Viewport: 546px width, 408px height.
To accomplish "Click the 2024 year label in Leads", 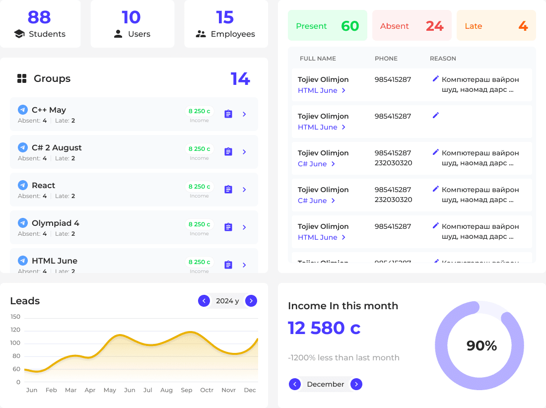I will tap(227, 301).
